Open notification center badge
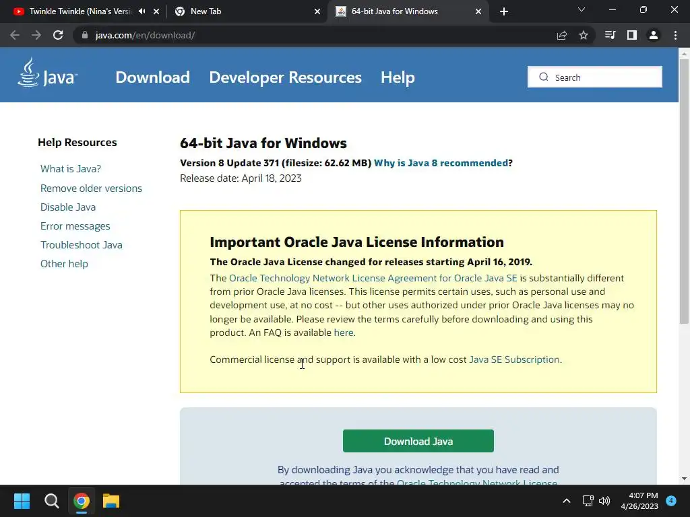 [x=671, y=501]
